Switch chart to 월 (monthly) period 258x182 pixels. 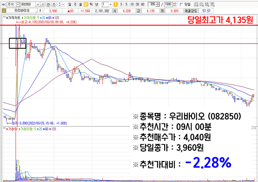[80, 4]
